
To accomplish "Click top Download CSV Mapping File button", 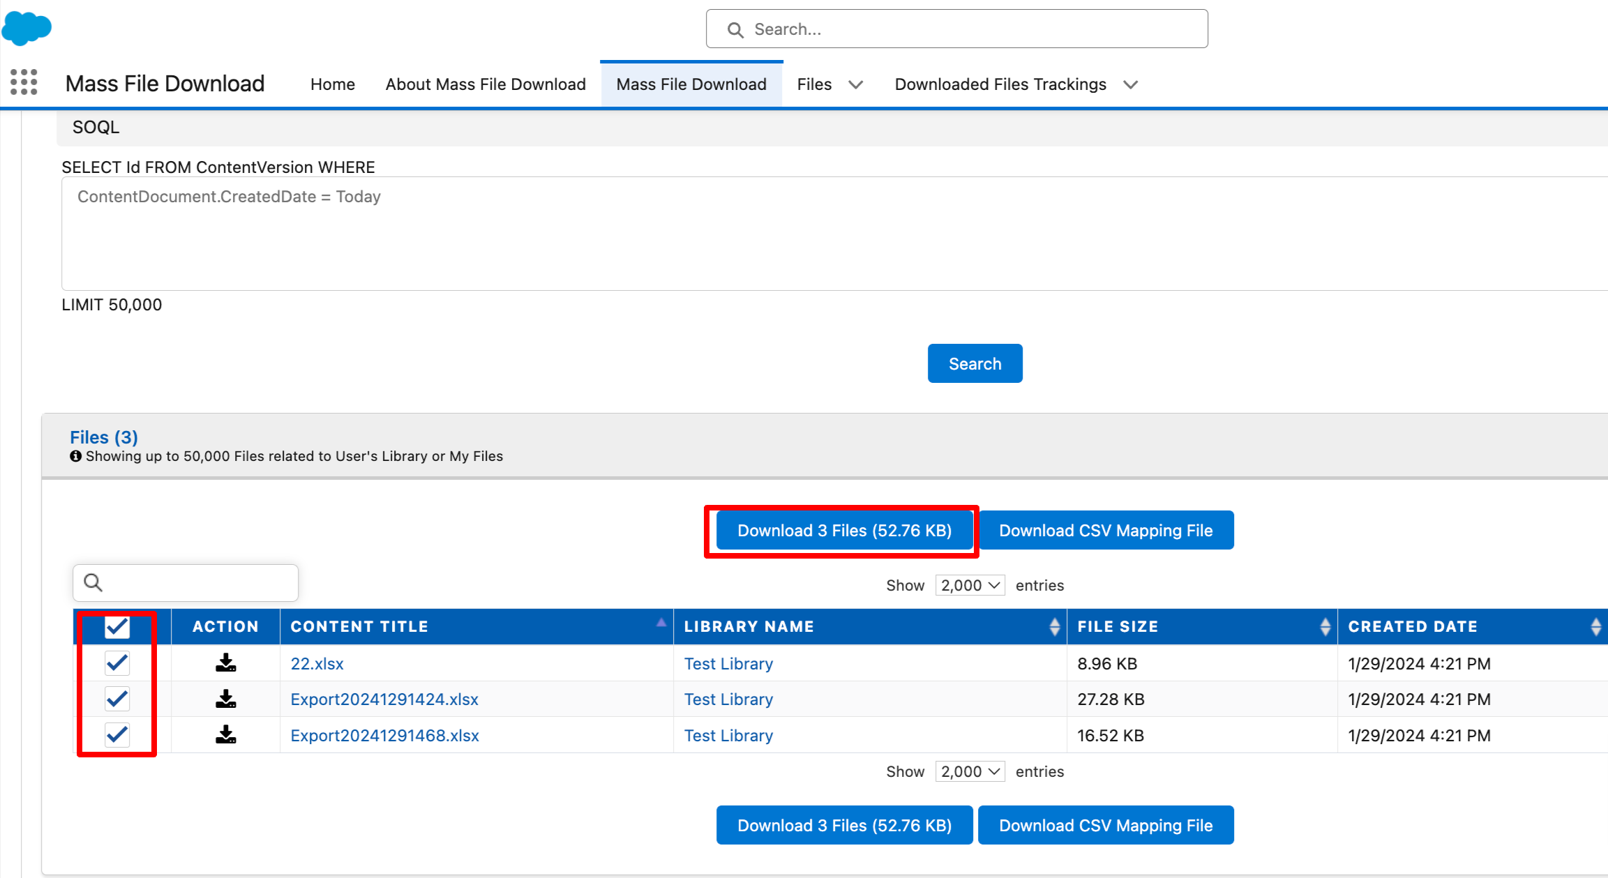I will (x=1105, y=530).
